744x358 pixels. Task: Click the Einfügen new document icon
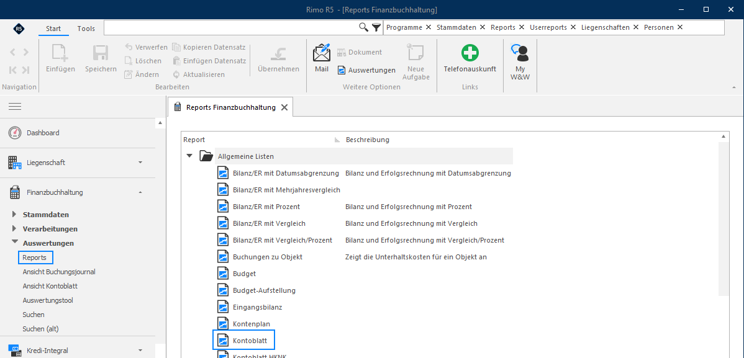click(x=61, y=53)
